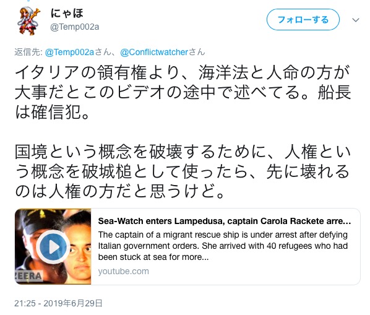Viewport: 370px width, 315px height.
Task: Click the youtube.com source link
Action: [x=123, y=271]
